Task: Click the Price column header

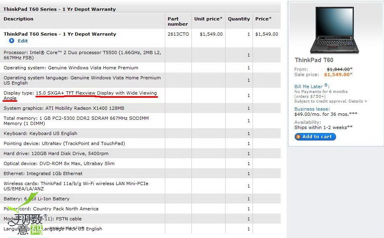Action: tap(263, 19)
